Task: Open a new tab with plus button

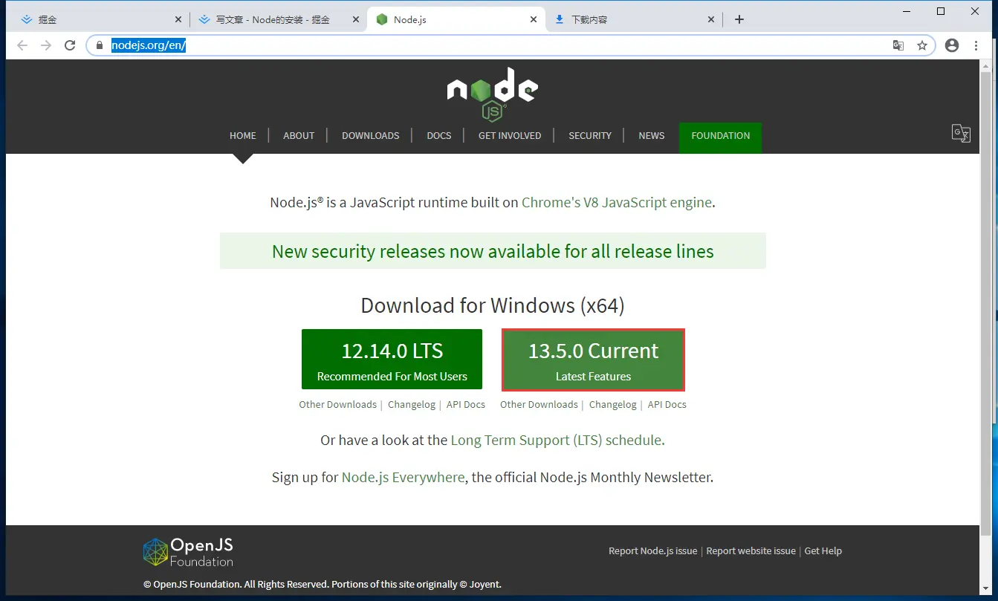Action: [739, 19]
